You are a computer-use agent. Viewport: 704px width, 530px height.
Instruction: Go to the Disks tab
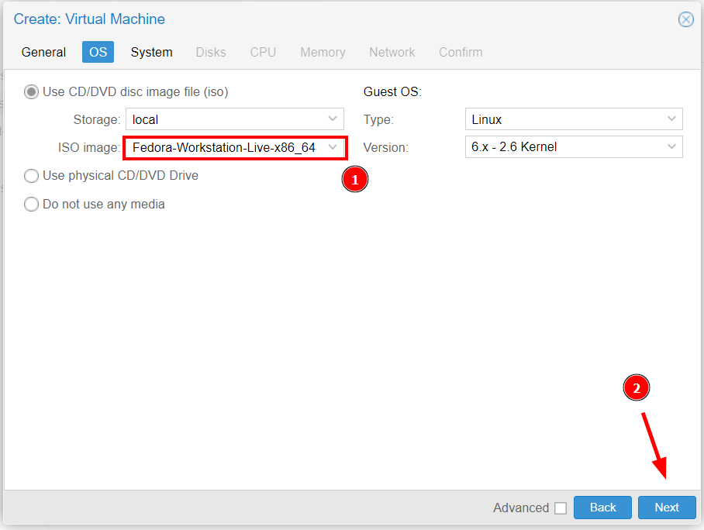coord(211,52)
